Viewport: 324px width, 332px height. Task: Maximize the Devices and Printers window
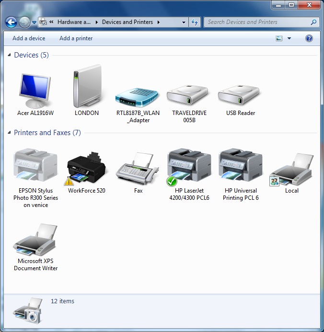[291, 5]
